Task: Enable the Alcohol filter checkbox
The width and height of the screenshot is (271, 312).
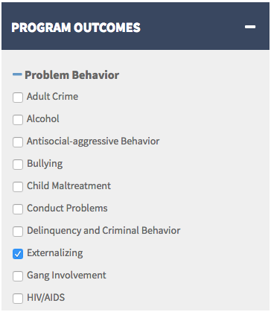Action: tap(18, 120)
